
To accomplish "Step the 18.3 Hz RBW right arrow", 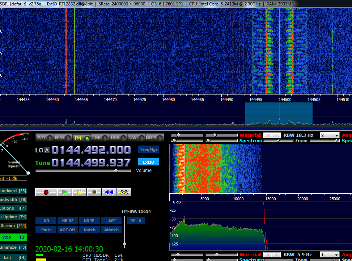I will coord(276,135).
